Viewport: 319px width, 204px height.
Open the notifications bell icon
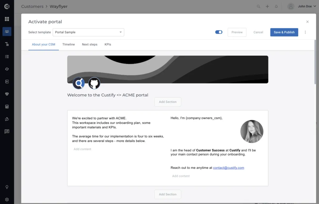[x=276, y=6]
